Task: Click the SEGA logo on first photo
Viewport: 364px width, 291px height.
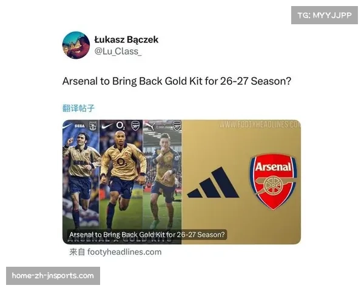Action: click(79, 126)
